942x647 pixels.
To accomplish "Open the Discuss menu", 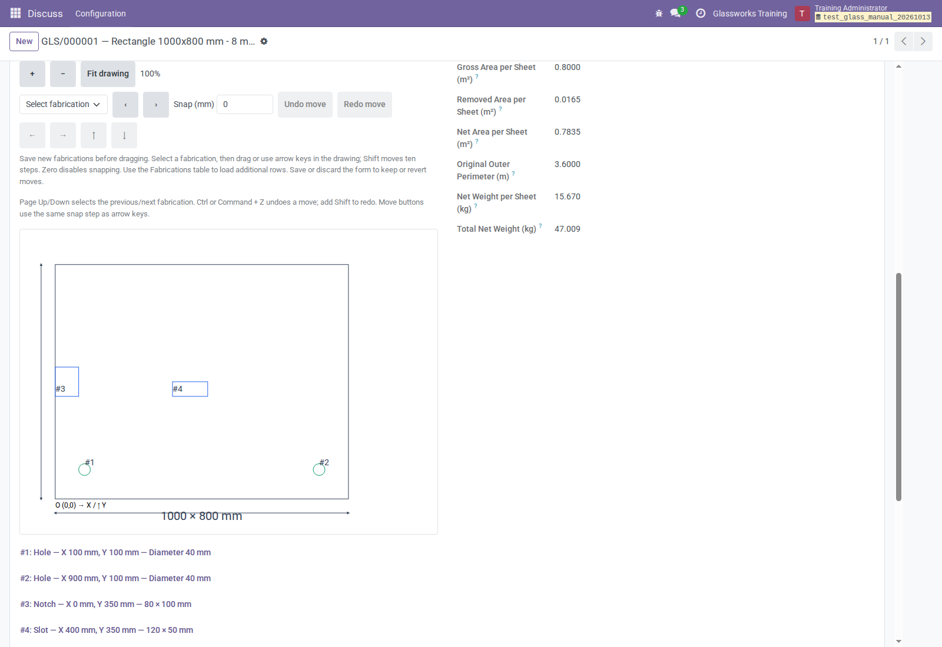I will coord(45,14).
